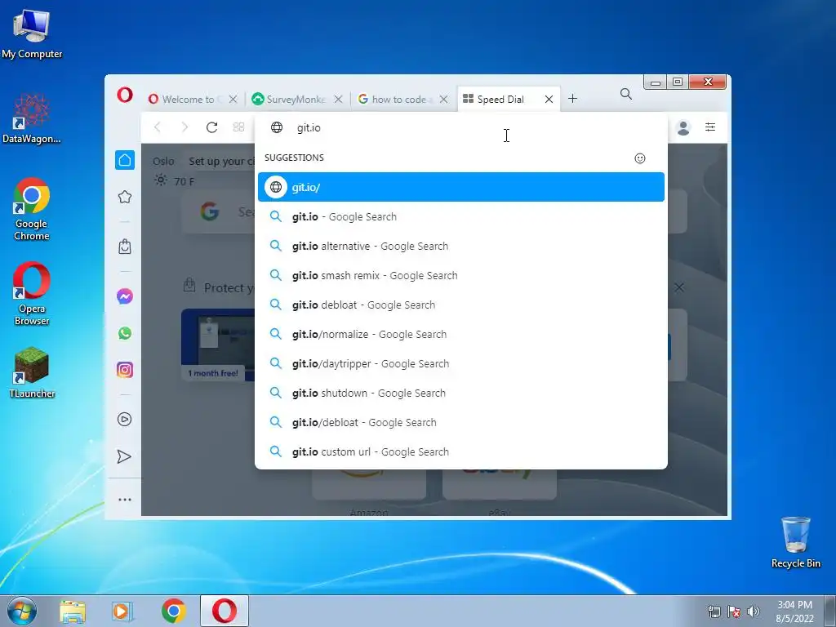The width and height of the screenshot is (836, 627).
Task: Open Windows Media Player from taskbar
Action: [122, 611]
